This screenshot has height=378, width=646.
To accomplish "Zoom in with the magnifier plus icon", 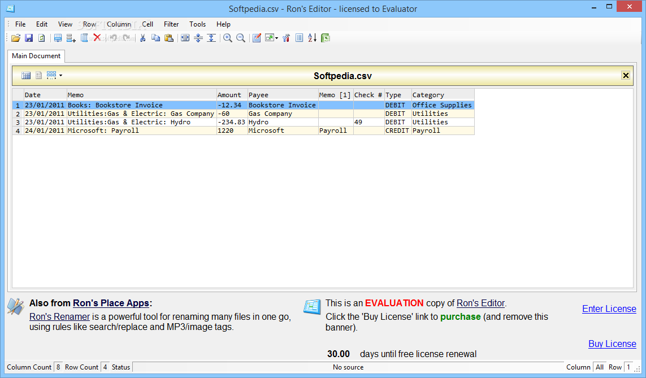I will [x=227, y=38].
